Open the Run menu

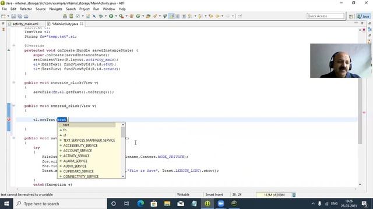tap(96, 9)
